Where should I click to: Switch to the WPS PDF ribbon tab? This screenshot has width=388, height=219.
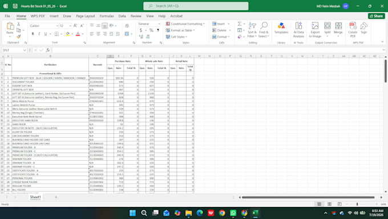pyautogui.click(x=38, y=16)
